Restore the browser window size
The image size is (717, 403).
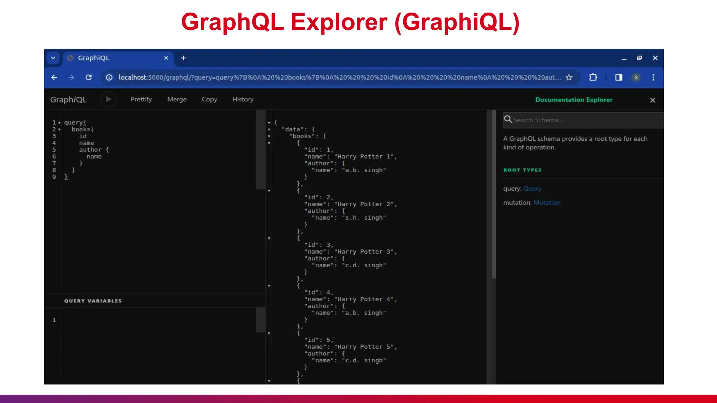coord(639,58)
